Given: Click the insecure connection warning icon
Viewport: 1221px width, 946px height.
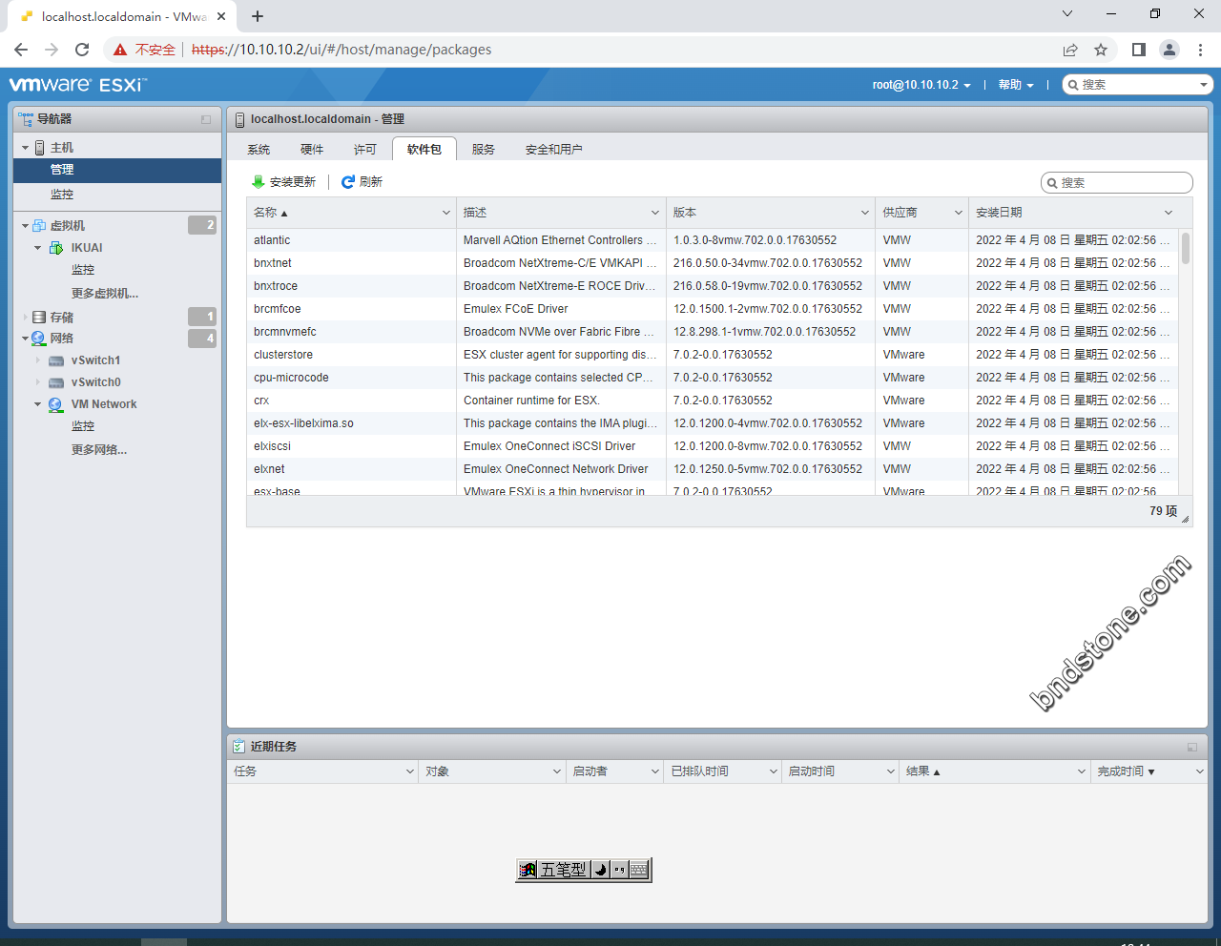Looking at the screenshot, I should pos(120,50).
